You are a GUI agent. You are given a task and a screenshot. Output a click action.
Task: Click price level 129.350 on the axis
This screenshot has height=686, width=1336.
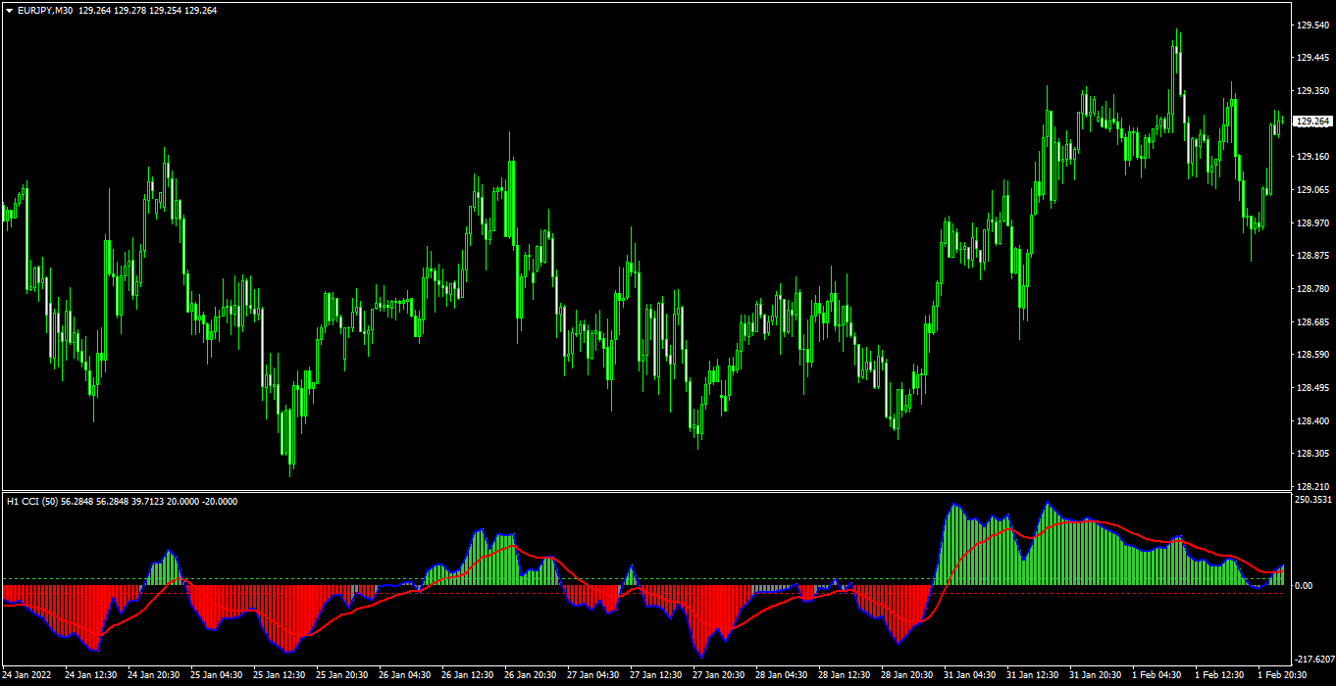[1312, 91]
